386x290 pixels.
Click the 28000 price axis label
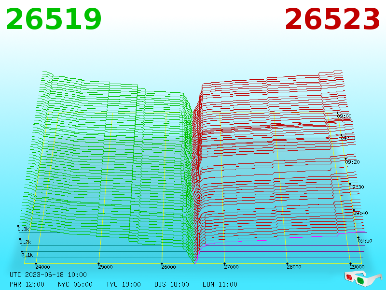point(294,267)
